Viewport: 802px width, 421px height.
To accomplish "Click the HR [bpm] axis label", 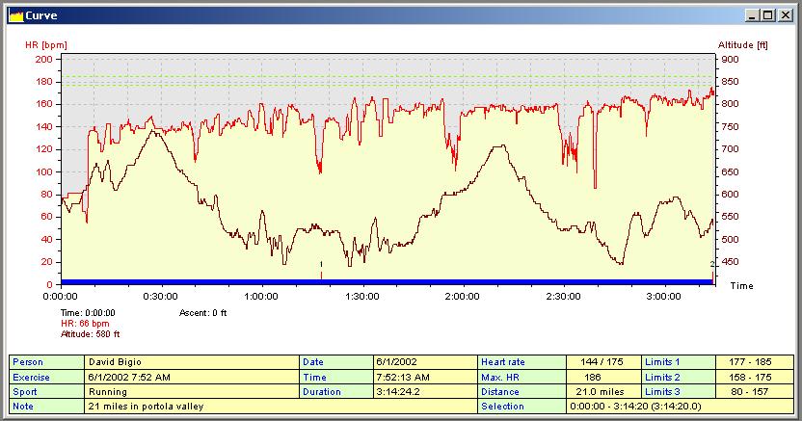I will click(46, 45).
